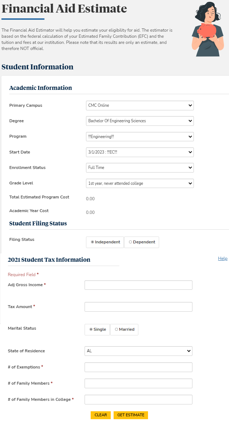This screenshot has width=229, height=426.
Task: Expand the Program selection list
Action: [139, 137]
